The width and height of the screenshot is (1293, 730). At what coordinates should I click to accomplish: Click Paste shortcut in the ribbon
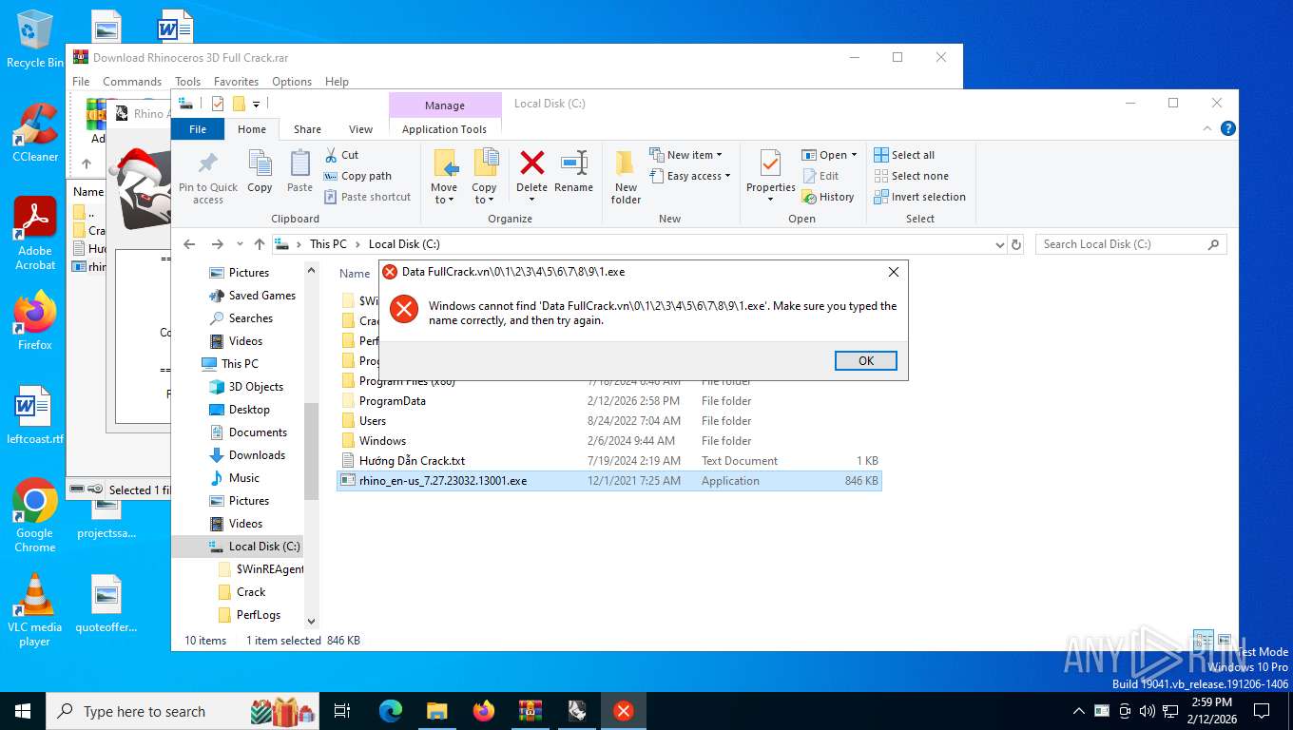(x=368, y=197)
